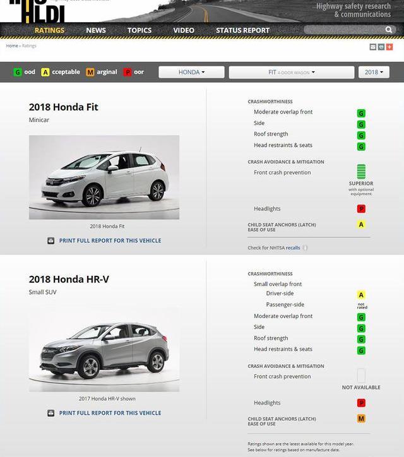This screenshot has width=404, height=457.
Task: Open the silver Honda HR-V photo
Action: point(104,350)
